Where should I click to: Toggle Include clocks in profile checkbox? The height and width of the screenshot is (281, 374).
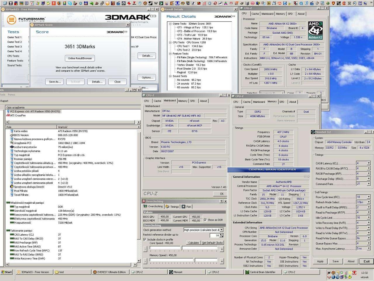145,239
